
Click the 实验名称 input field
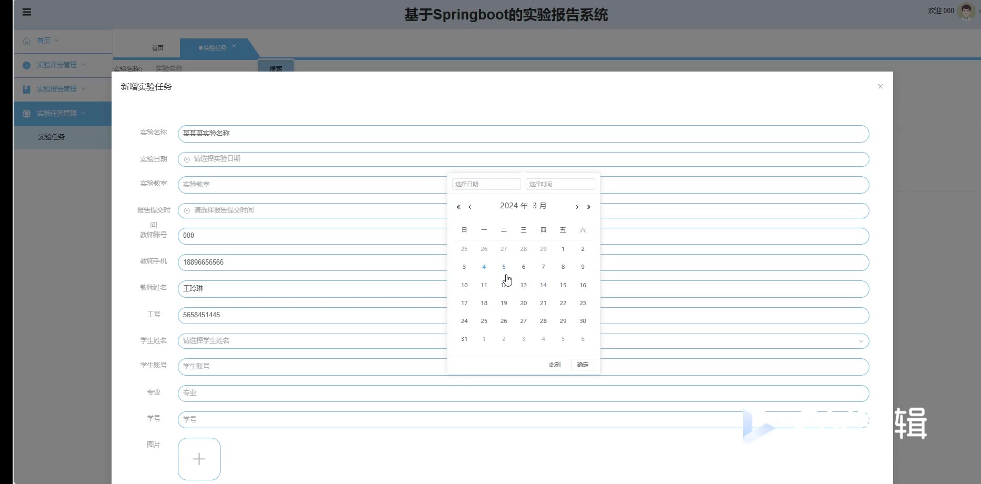(523, 134)
